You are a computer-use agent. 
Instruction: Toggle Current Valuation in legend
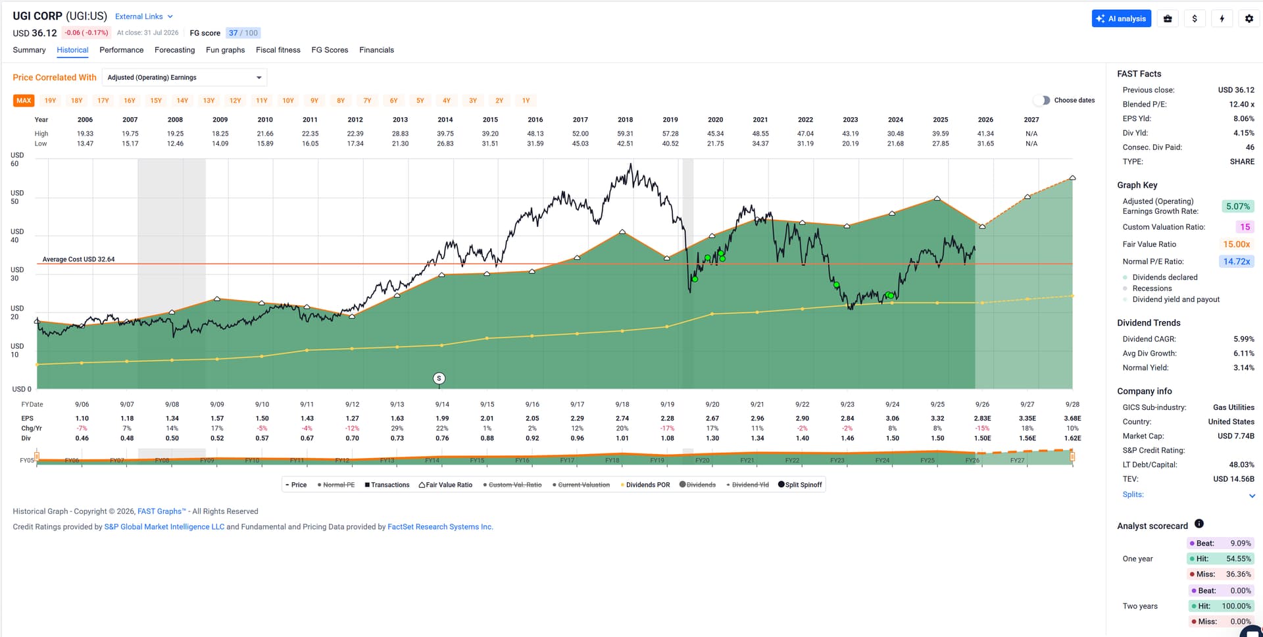pyautogui.click(x=581, y=485)
